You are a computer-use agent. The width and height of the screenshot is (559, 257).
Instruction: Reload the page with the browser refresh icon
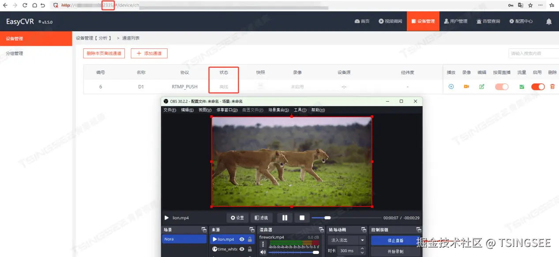pyautogui.click(x=25, y=5)
